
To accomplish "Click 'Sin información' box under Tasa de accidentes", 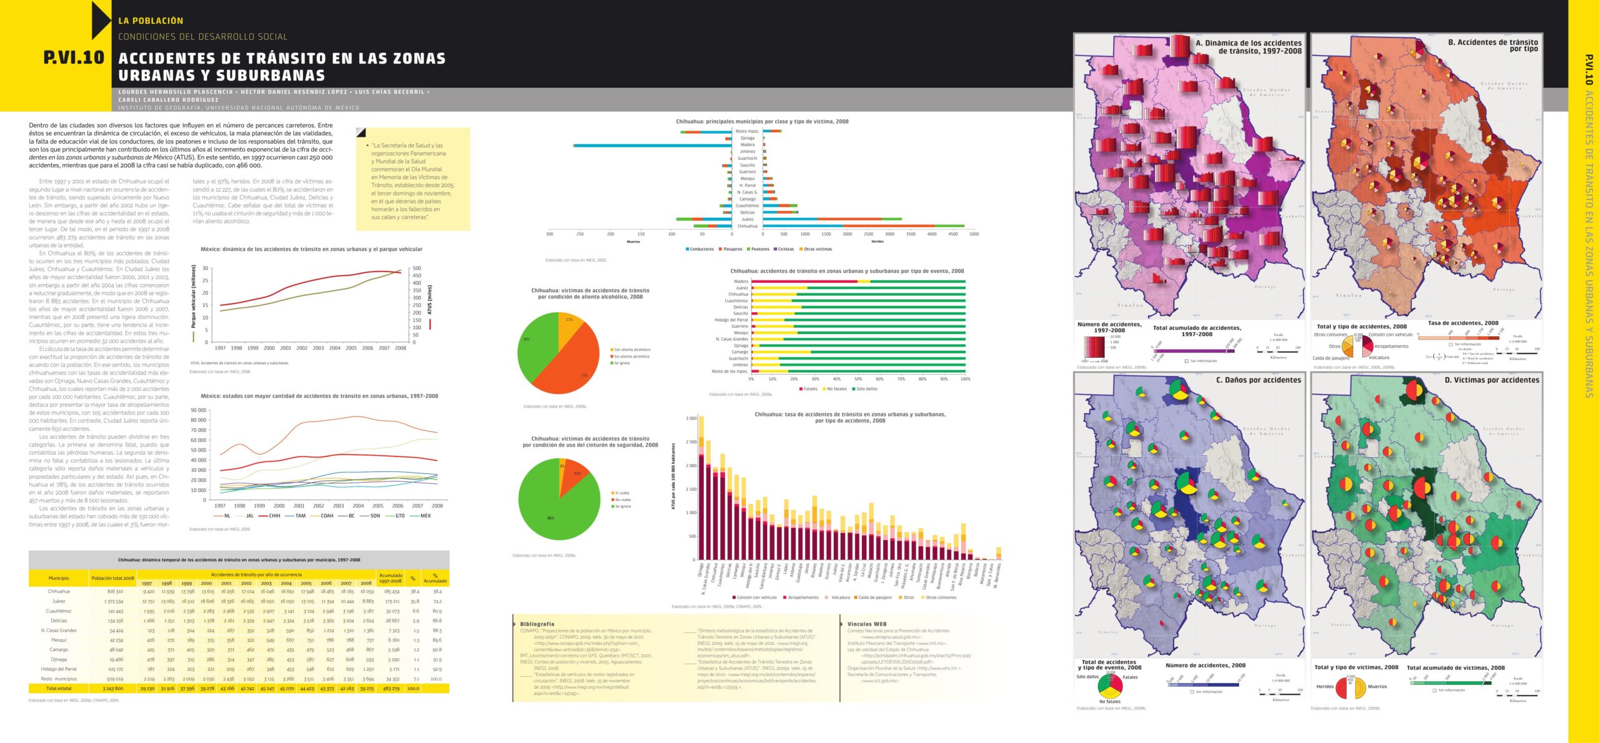I will (1450, 344).
